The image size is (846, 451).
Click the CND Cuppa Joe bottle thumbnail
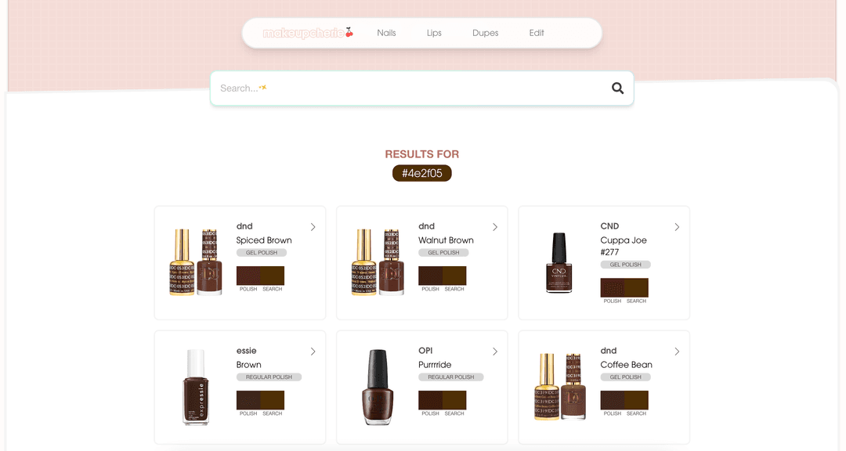coord(559,263)
